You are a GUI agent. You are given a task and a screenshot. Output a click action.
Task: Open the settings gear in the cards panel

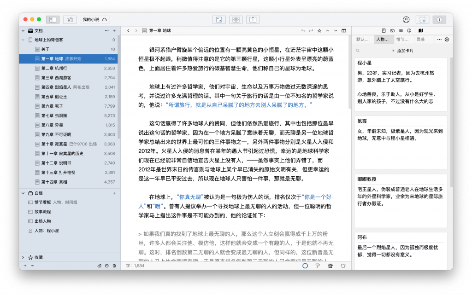click(447, 40)
